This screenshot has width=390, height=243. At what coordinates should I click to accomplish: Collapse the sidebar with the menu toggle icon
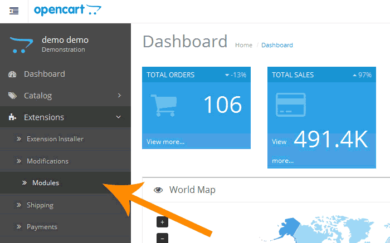14,11
